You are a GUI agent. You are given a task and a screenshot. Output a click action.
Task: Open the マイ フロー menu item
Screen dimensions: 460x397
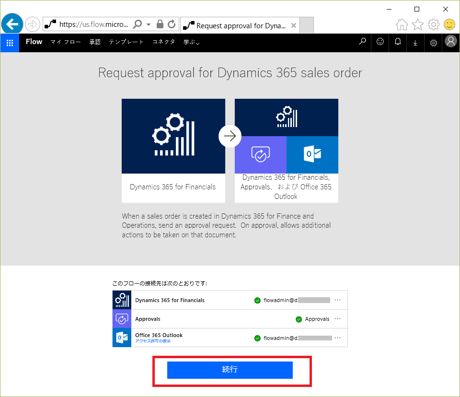(66, 42)
